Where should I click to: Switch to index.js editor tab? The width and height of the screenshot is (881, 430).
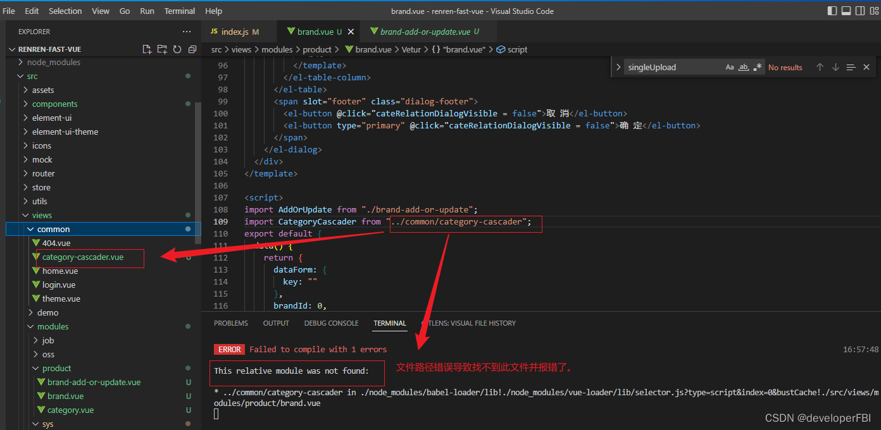(x=240, y=32)
